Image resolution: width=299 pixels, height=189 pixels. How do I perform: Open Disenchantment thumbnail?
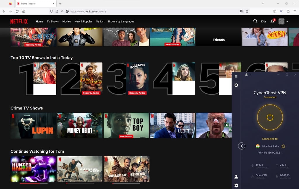click(x=172, y=37)
